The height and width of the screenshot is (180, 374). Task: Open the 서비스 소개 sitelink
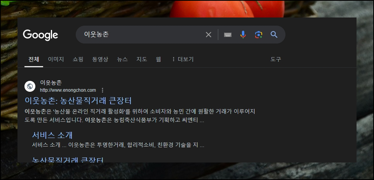[52, 135]
